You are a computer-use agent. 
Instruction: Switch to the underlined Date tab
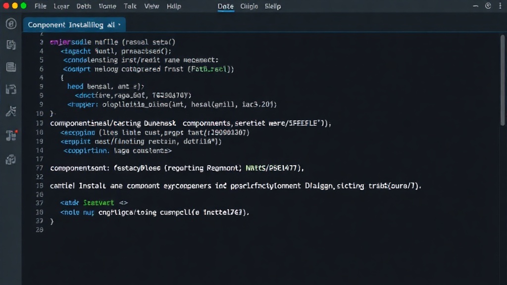point(226,6)
